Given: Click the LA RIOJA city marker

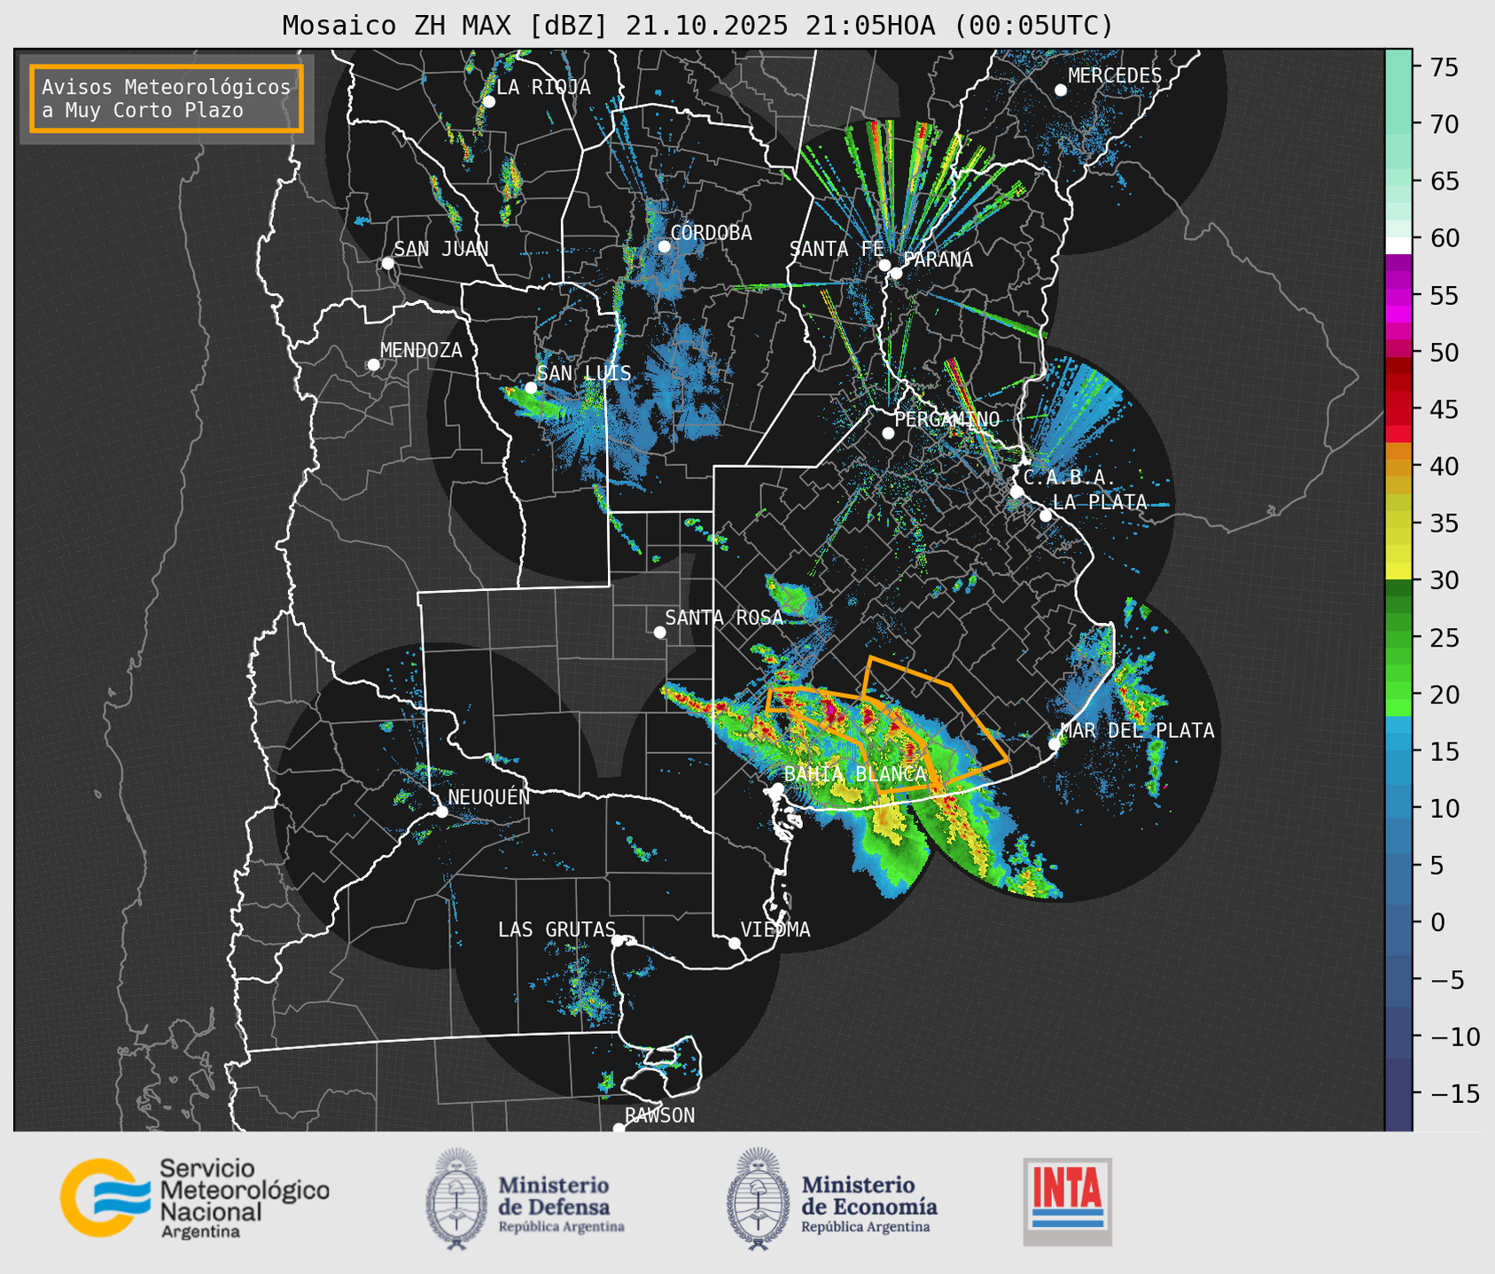Looking at the screenshot, I should 488,102.
